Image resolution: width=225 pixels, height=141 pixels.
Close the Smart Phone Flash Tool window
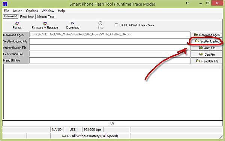pos(217,3)
